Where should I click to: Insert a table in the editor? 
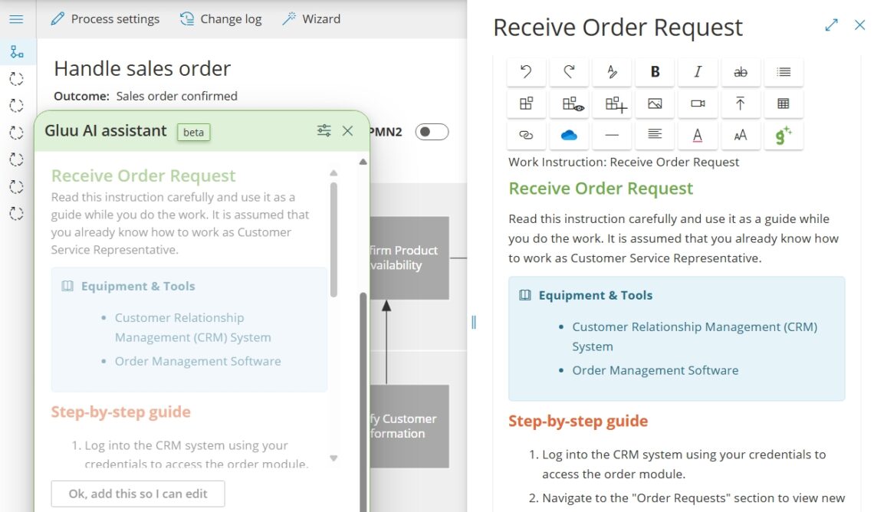click(783, 103)
